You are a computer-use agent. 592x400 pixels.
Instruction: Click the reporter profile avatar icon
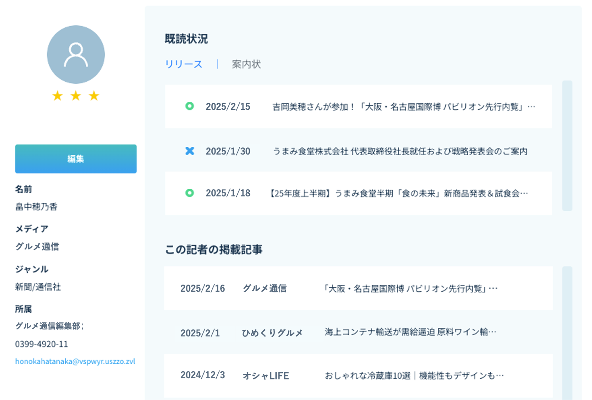(76, 54)
